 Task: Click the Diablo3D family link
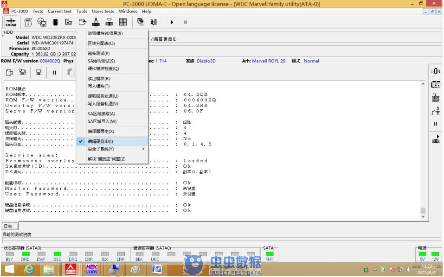pos(206,61)
